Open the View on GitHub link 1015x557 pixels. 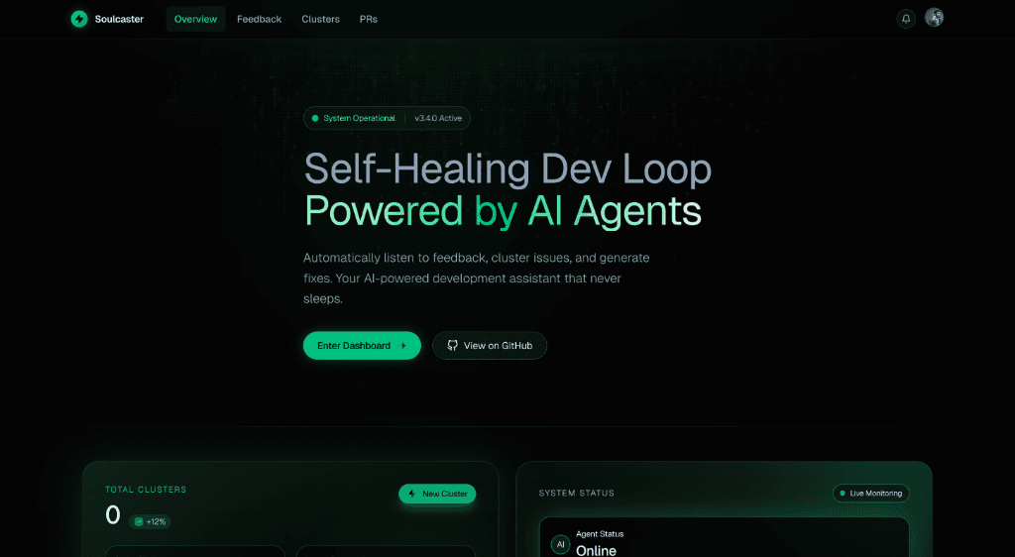tap(490, 346)
